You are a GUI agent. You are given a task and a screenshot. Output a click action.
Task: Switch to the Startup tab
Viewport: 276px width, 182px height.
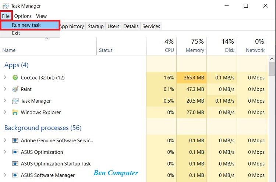[96, 26]
